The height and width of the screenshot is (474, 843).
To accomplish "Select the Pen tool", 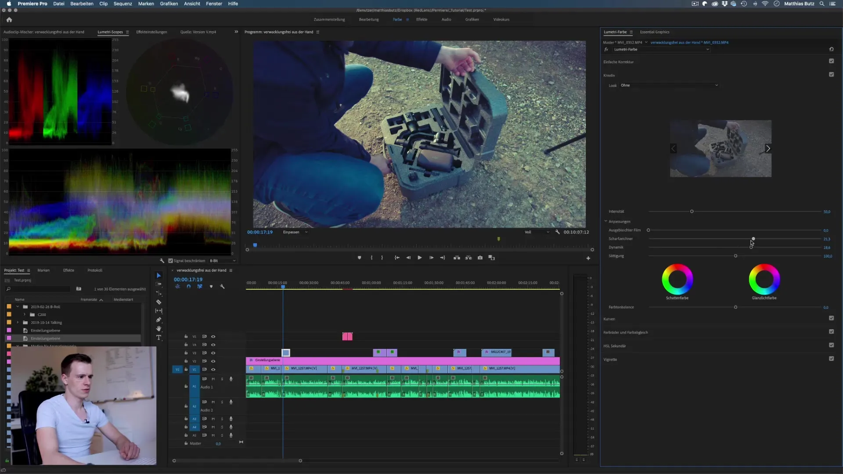I will (x=159, y=320).
